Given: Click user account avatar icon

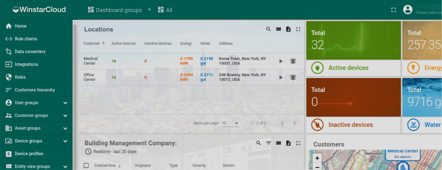Looking at the screenshot, I should tap(407, 10).
